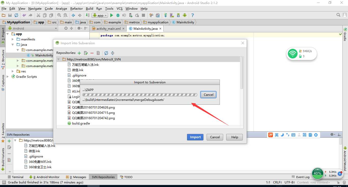The width and height of the screenshot is (348, 187).
Task: Click the Import to Subversion progress bar
Action: tap(140, 95)
